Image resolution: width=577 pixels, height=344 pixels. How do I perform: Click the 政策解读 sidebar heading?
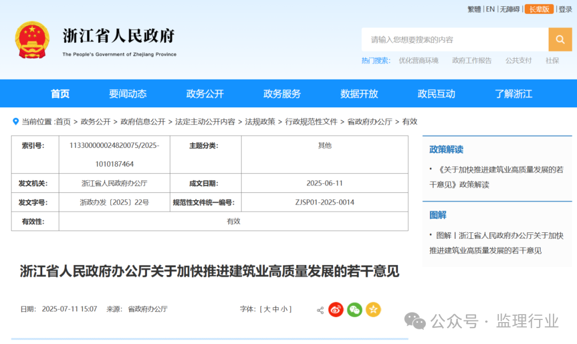(x=446, y=150)
